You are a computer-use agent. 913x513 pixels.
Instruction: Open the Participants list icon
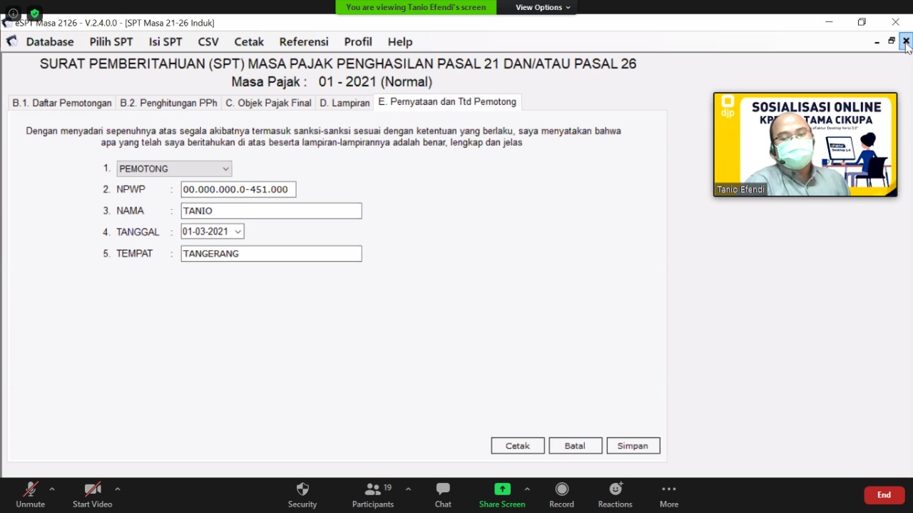372,489
